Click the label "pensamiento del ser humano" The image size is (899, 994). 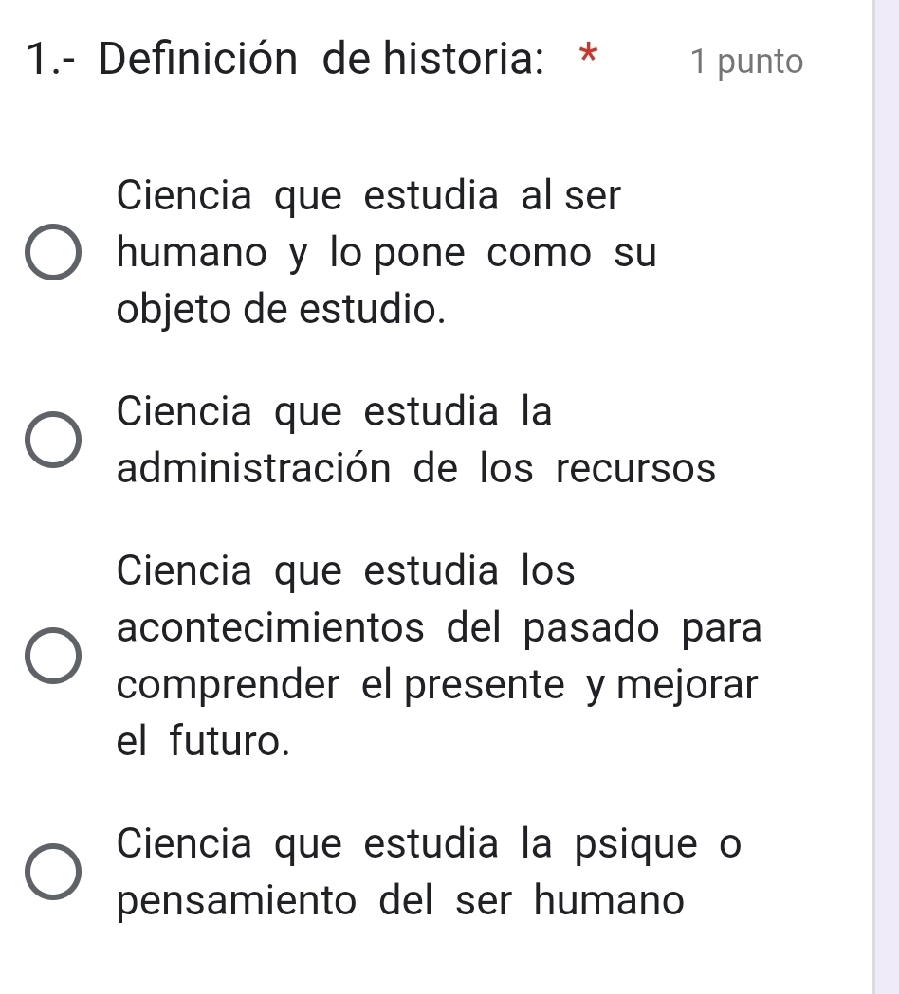399,899
